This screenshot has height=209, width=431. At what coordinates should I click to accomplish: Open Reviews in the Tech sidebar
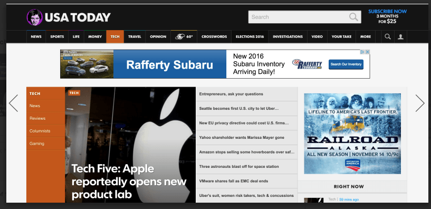37,118
